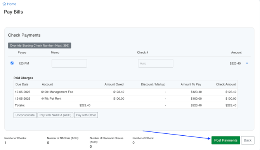Click the Check # column header

pos(142,52)
